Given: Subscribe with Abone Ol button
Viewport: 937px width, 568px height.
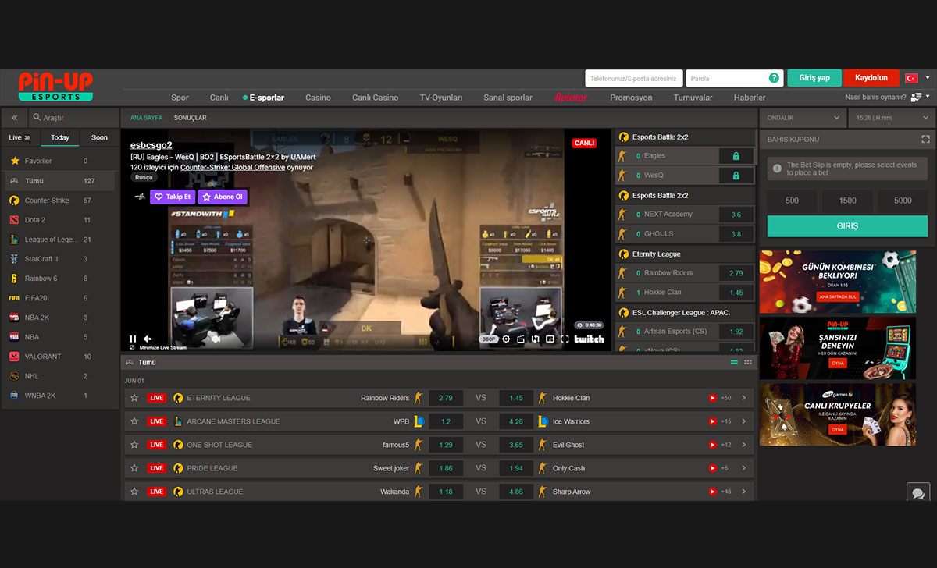Looking at the screenshot, I should (x=223, y=197).
